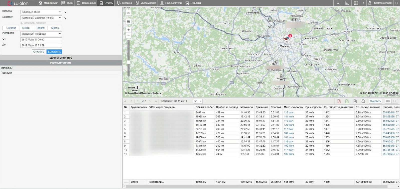
Task: Open the apps grid icon
Action: 356,3
